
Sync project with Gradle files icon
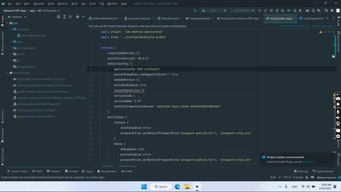point(307,11)
